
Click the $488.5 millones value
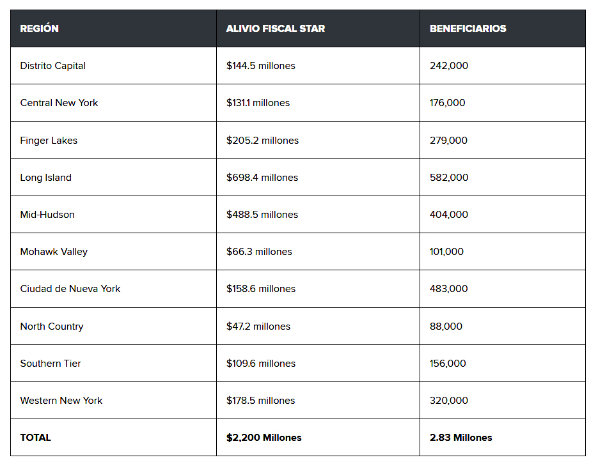click(262, 215)
